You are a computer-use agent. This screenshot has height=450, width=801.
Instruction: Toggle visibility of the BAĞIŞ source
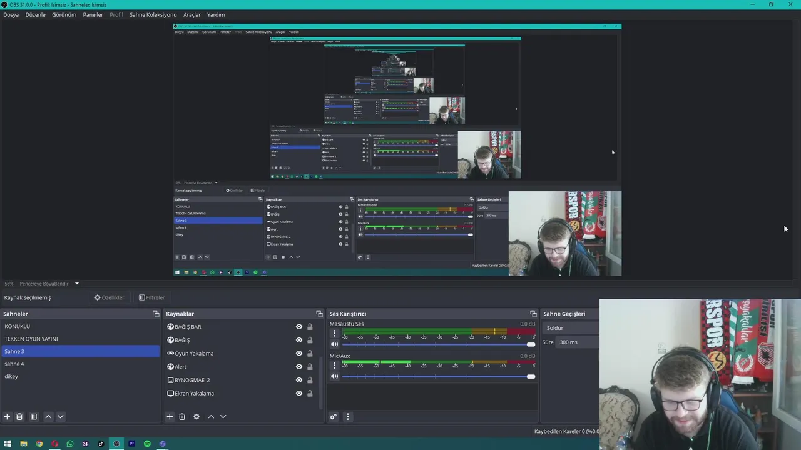click(299, 340)
